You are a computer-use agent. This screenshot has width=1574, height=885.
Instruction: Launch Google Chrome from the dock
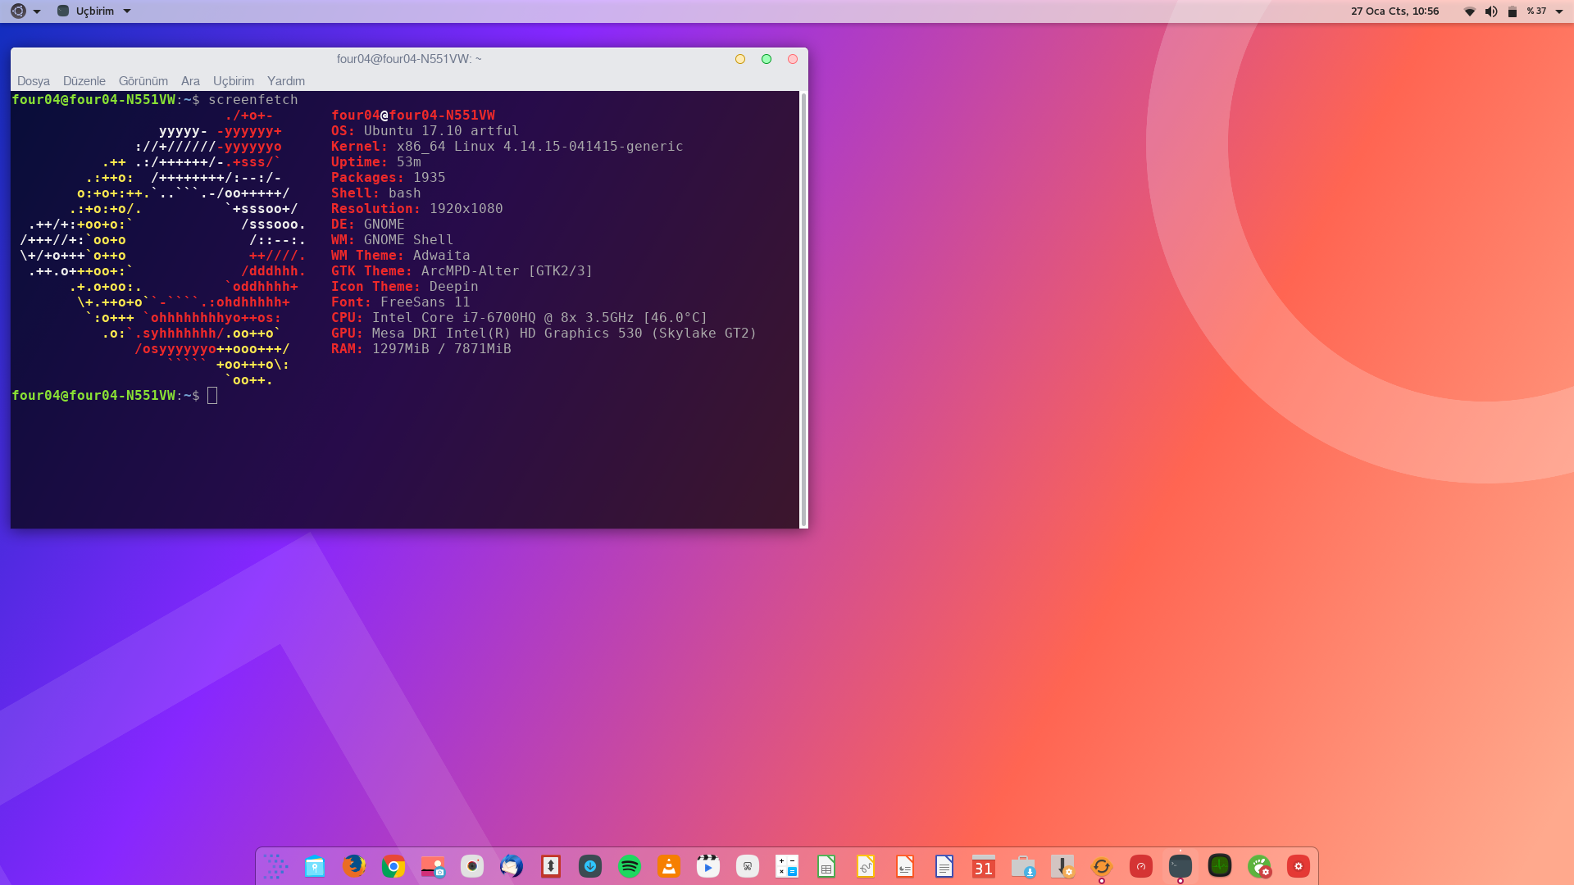pos(393,866)
